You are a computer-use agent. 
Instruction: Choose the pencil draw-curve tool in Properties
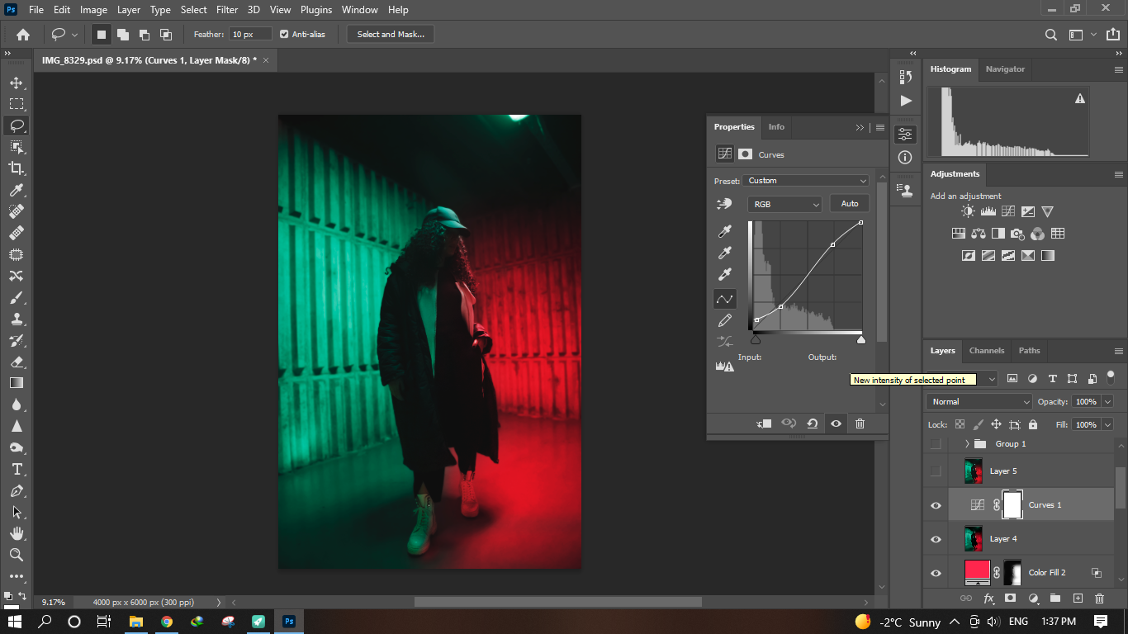[724, 320]
